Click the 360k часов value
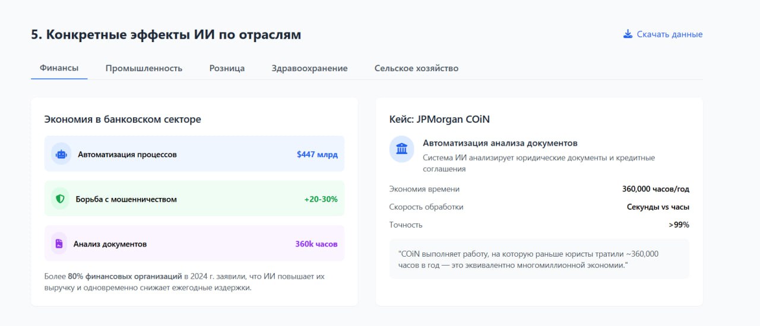 tap(316, 244)
